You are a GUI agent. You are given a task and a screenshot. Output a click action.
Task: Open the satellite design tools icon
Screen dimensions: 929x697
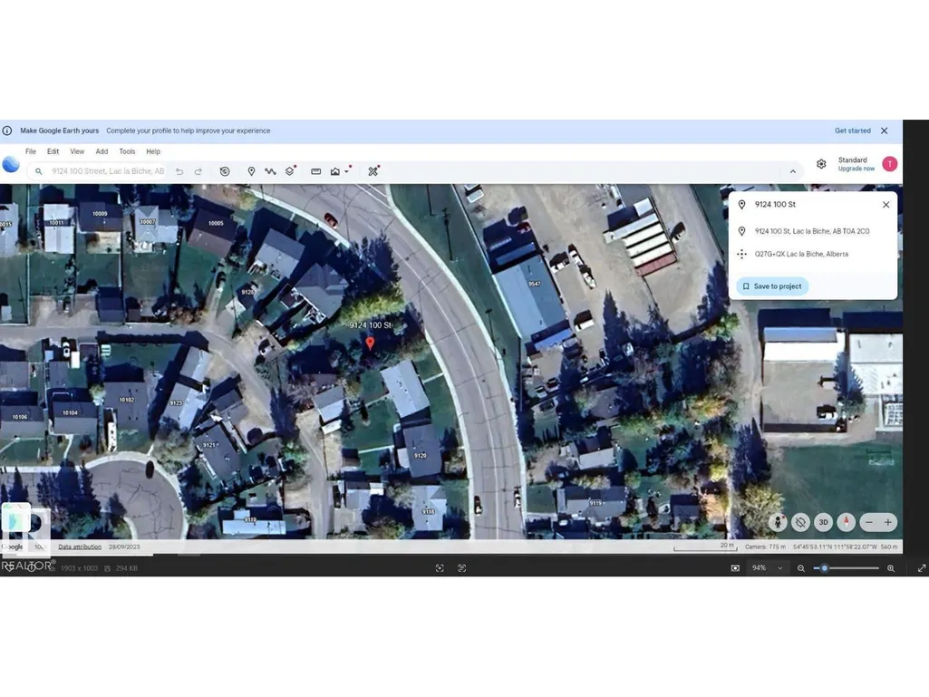pyautogui.click(x=373, y=171)
